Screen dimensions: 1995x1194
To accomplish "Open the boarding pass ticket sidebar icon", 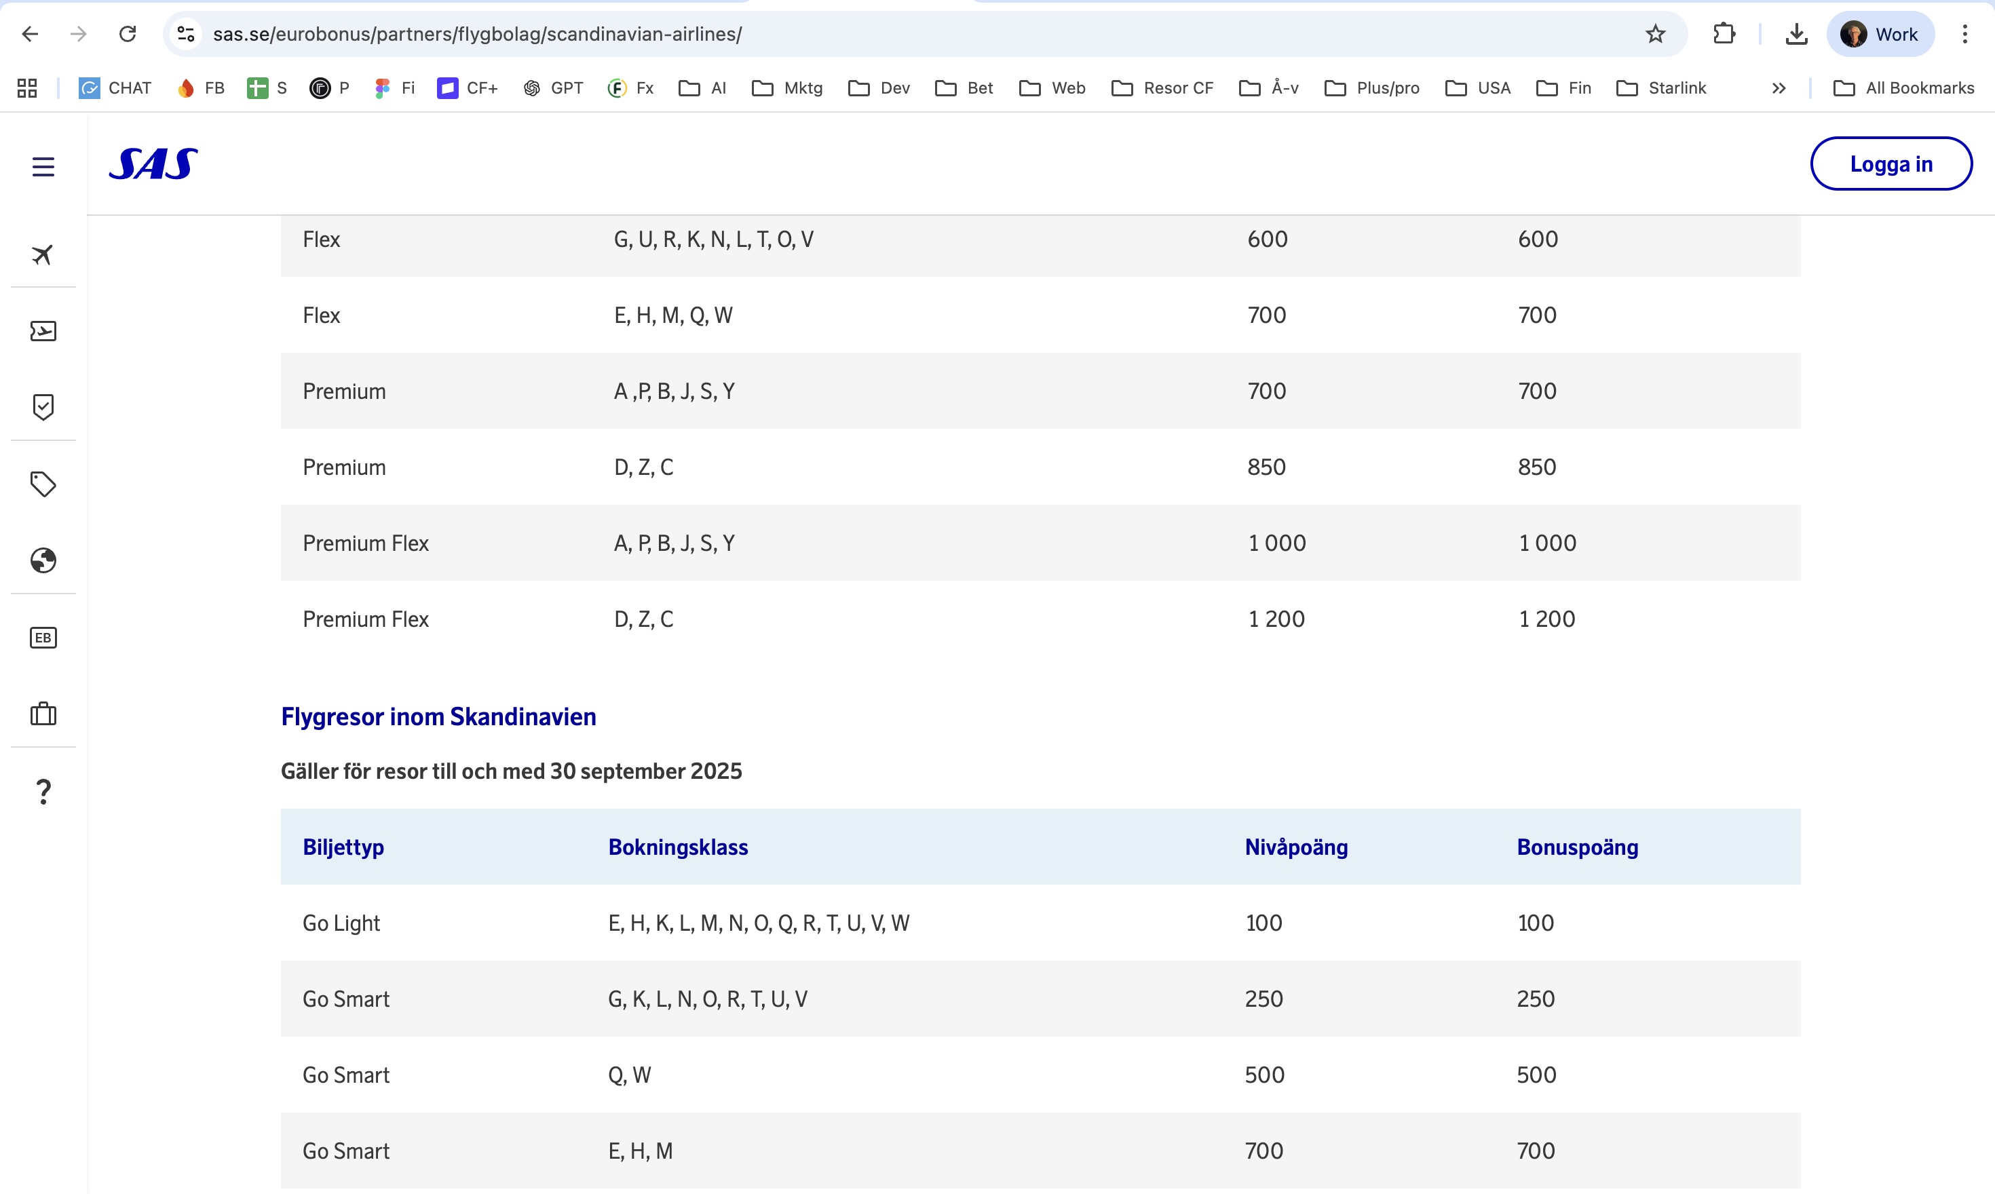I will 43,330.
